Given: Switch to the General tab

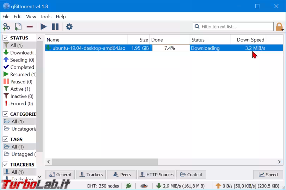Looking at the screenshot, I should 60,175.
